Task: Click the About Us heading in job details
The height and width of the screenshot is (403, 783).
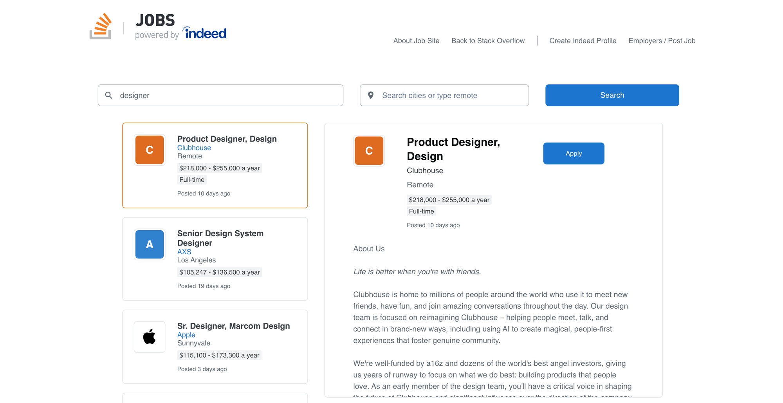Action: (369, 249)
